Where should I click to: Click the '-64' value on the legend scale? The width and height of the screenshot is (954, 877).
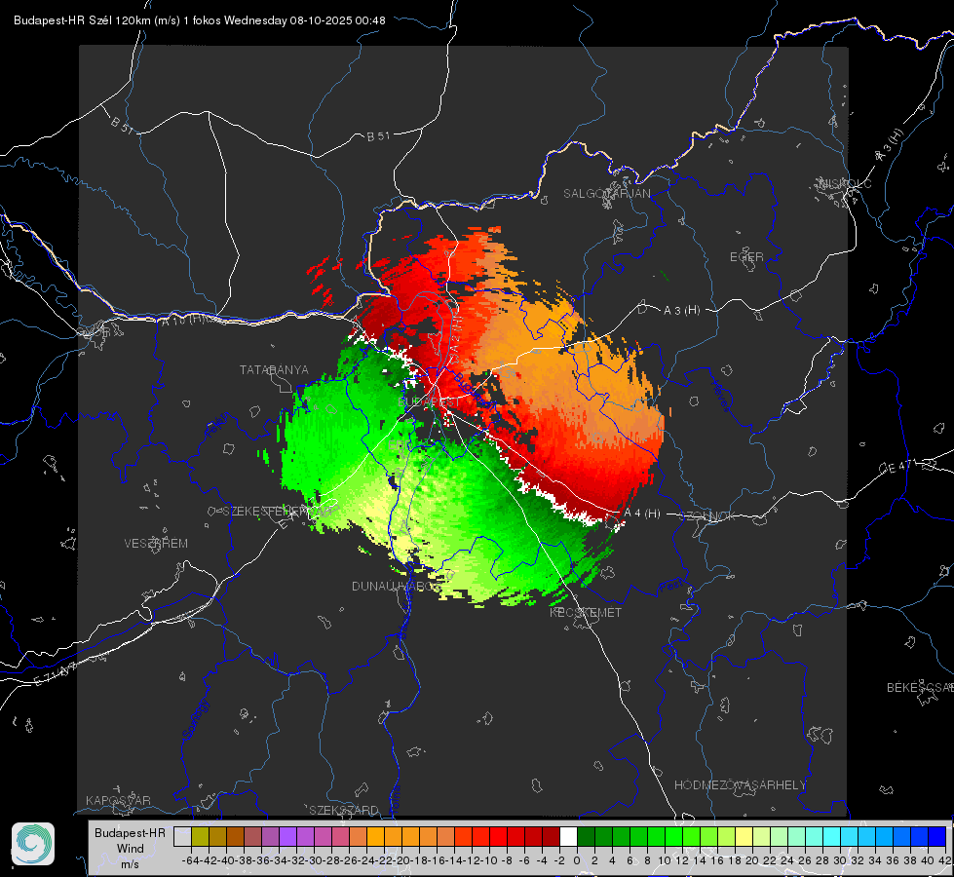[190, 860]
